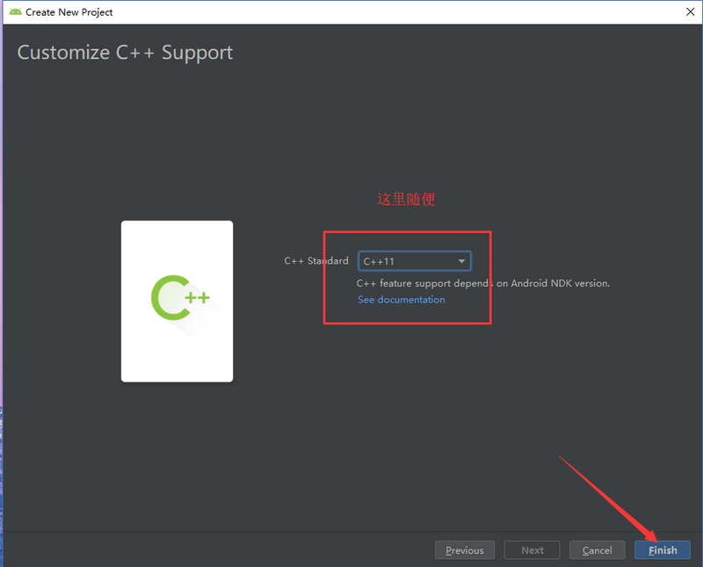Click the 'Customize C++ Support' heading
This screenshot has width=703, height=567.
pos(125,53)
